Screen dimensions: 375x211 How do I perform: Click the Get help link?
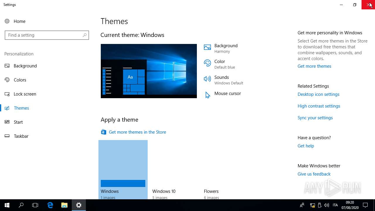pos(306,146)
